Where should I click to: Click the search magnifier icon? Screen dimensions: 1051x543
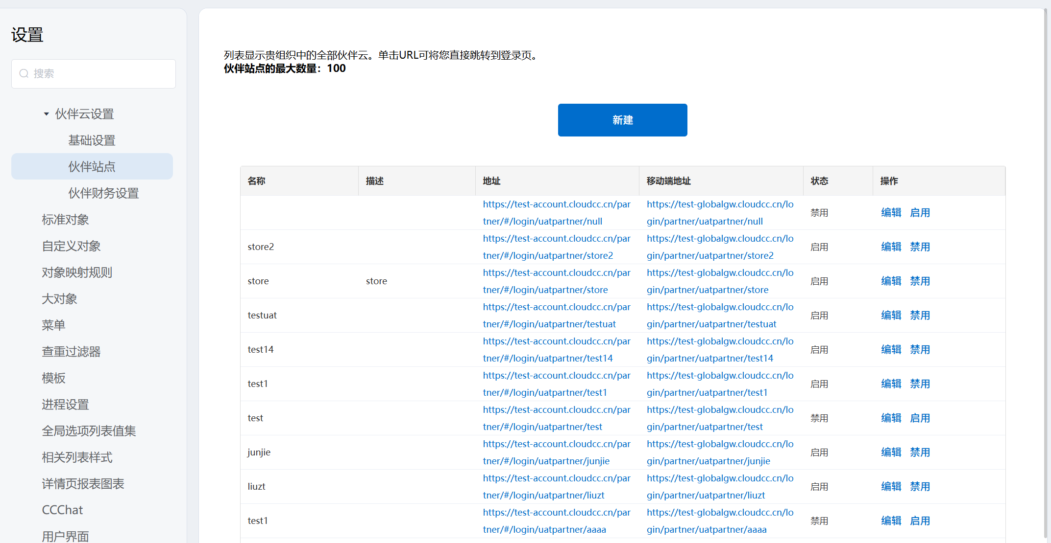(x=24, y=73)
